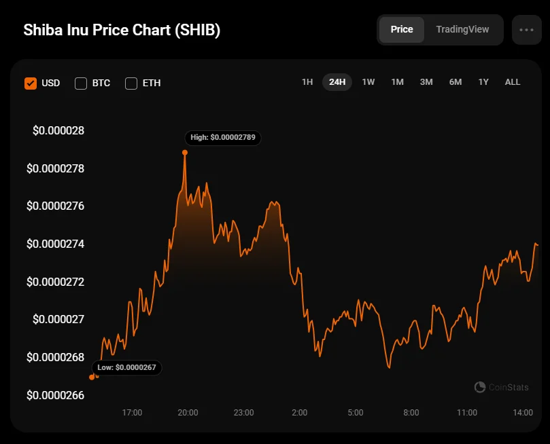Click the Low price marker dot
Image resolution: width=550 pixels, height=444 pixels.
pyautogui.click(x=92, y=377)
